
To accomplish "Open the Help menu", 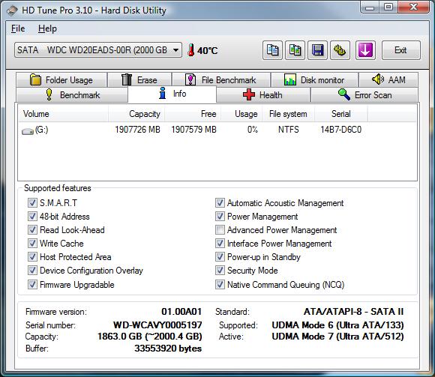I will (x=47, y=28).
